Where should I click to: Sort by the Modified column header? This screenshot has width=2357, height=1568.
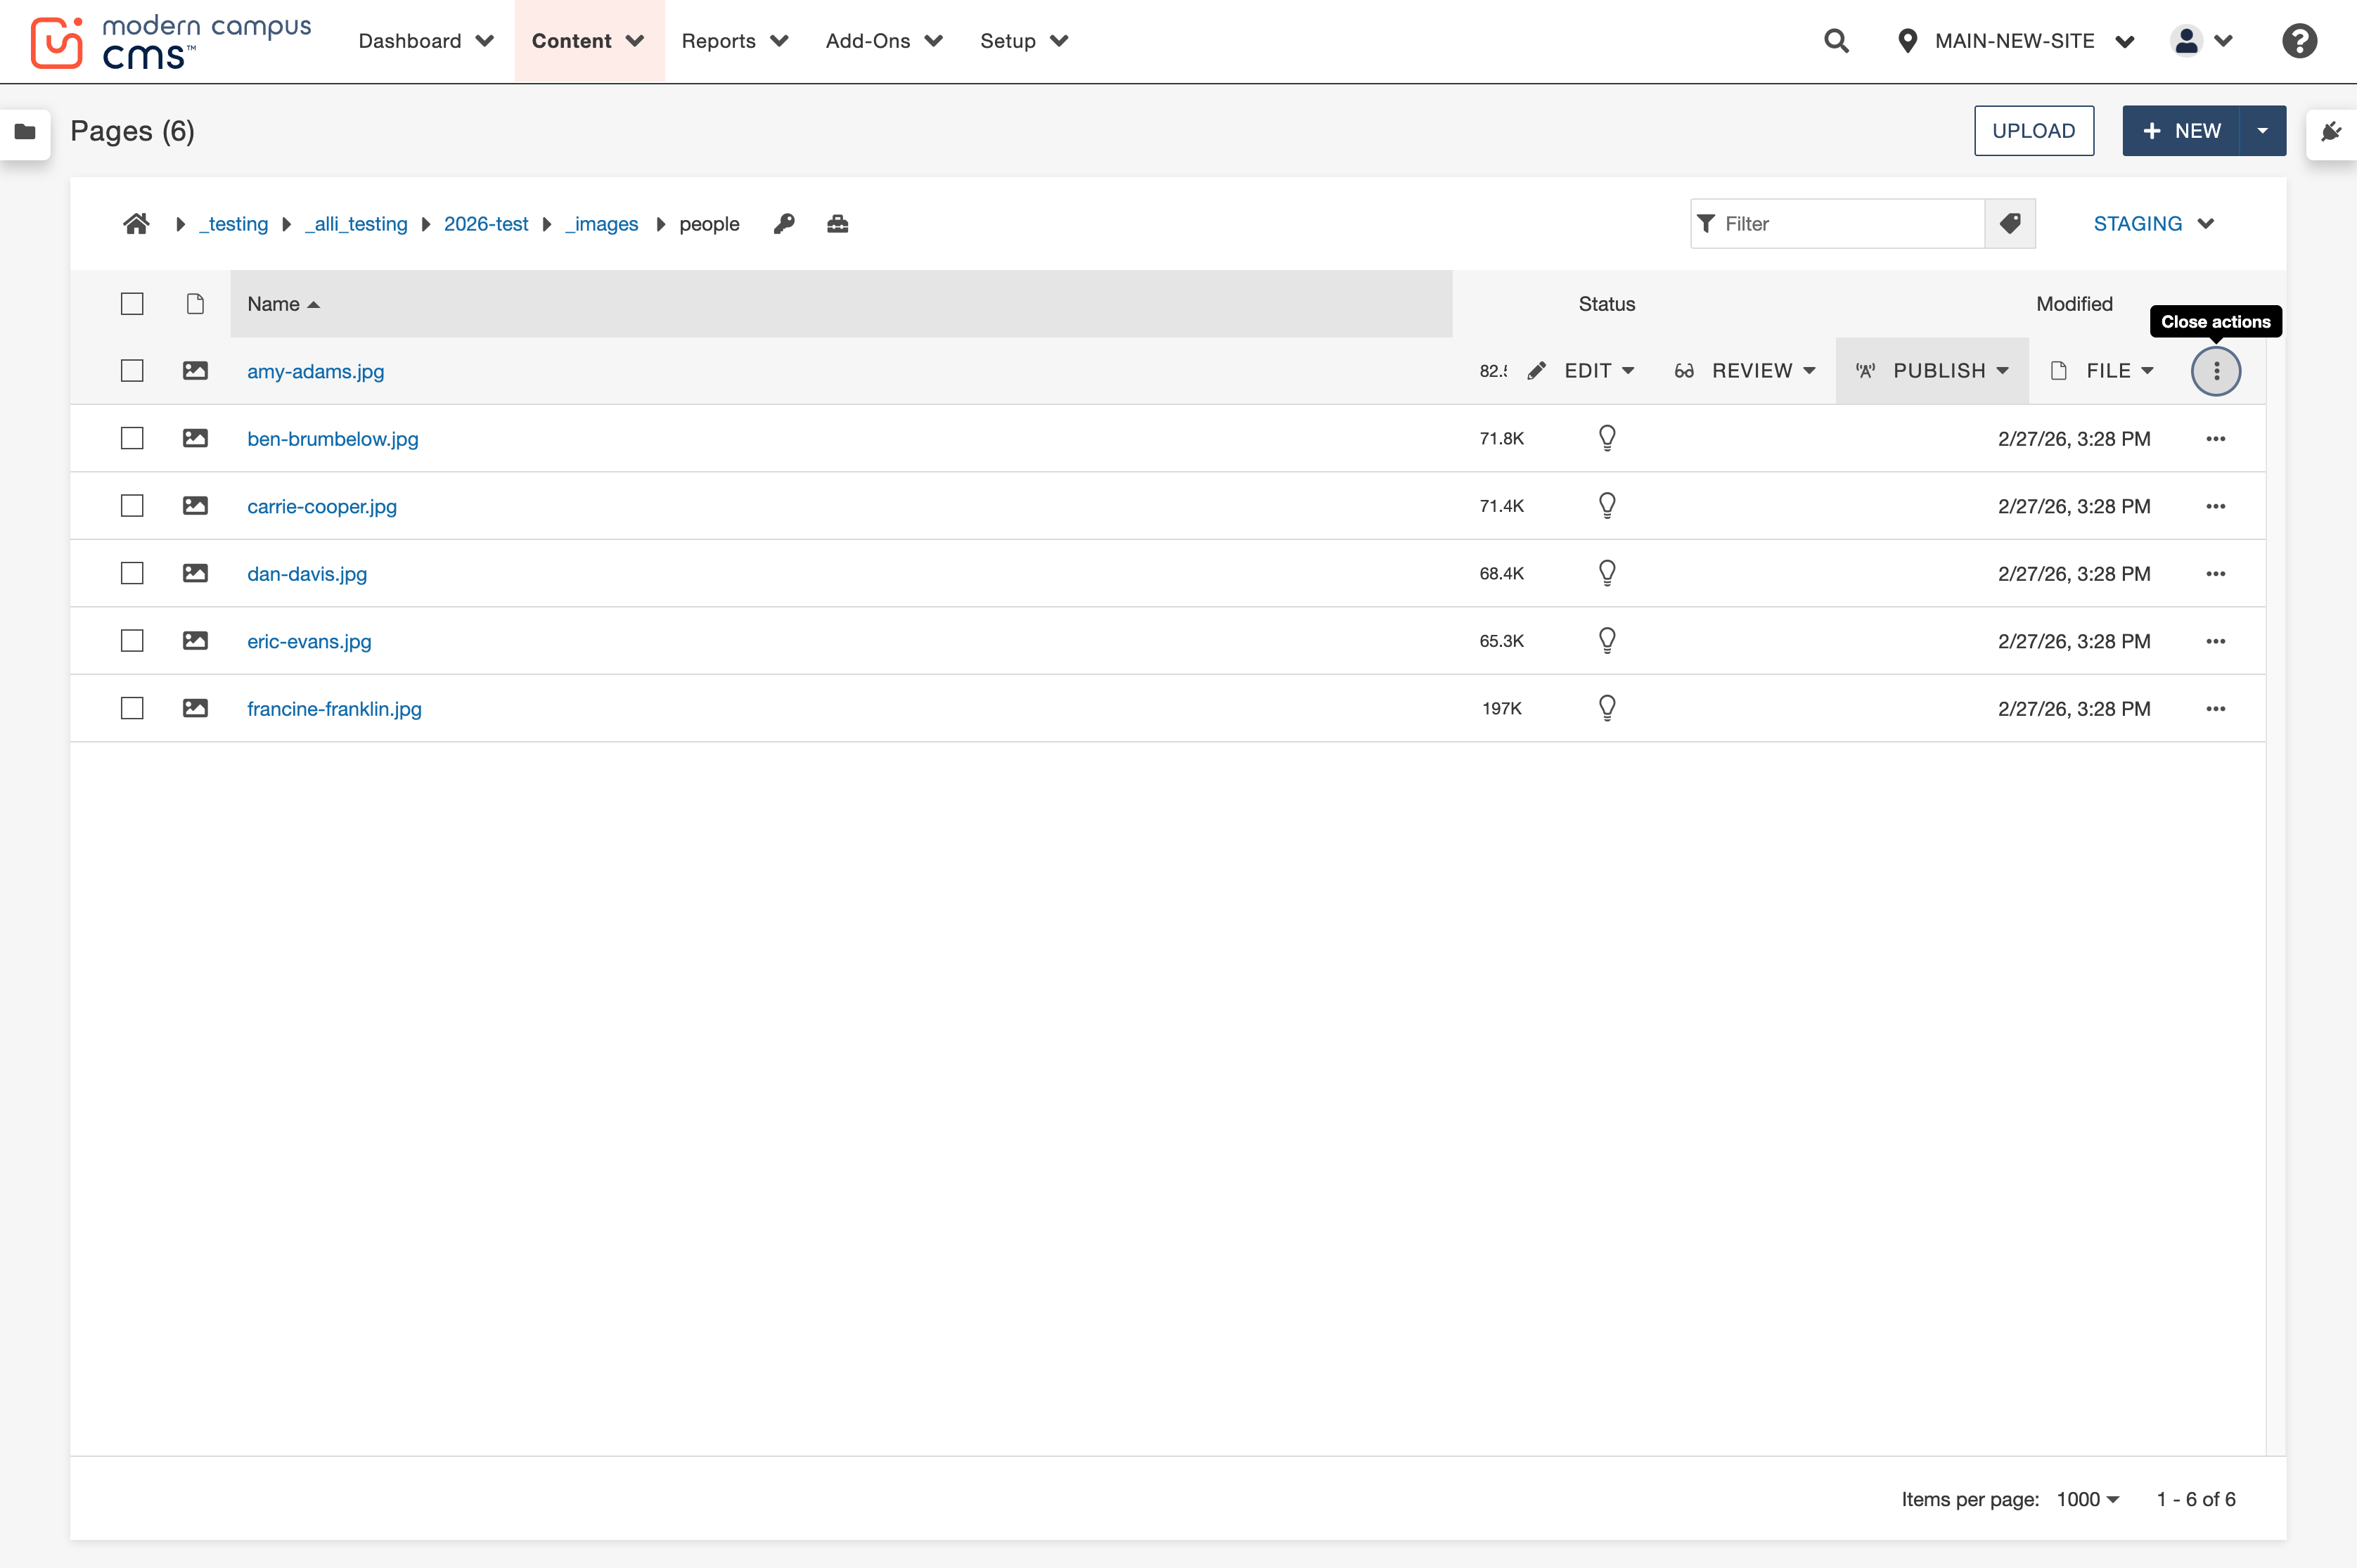(x=2074, y=304)
